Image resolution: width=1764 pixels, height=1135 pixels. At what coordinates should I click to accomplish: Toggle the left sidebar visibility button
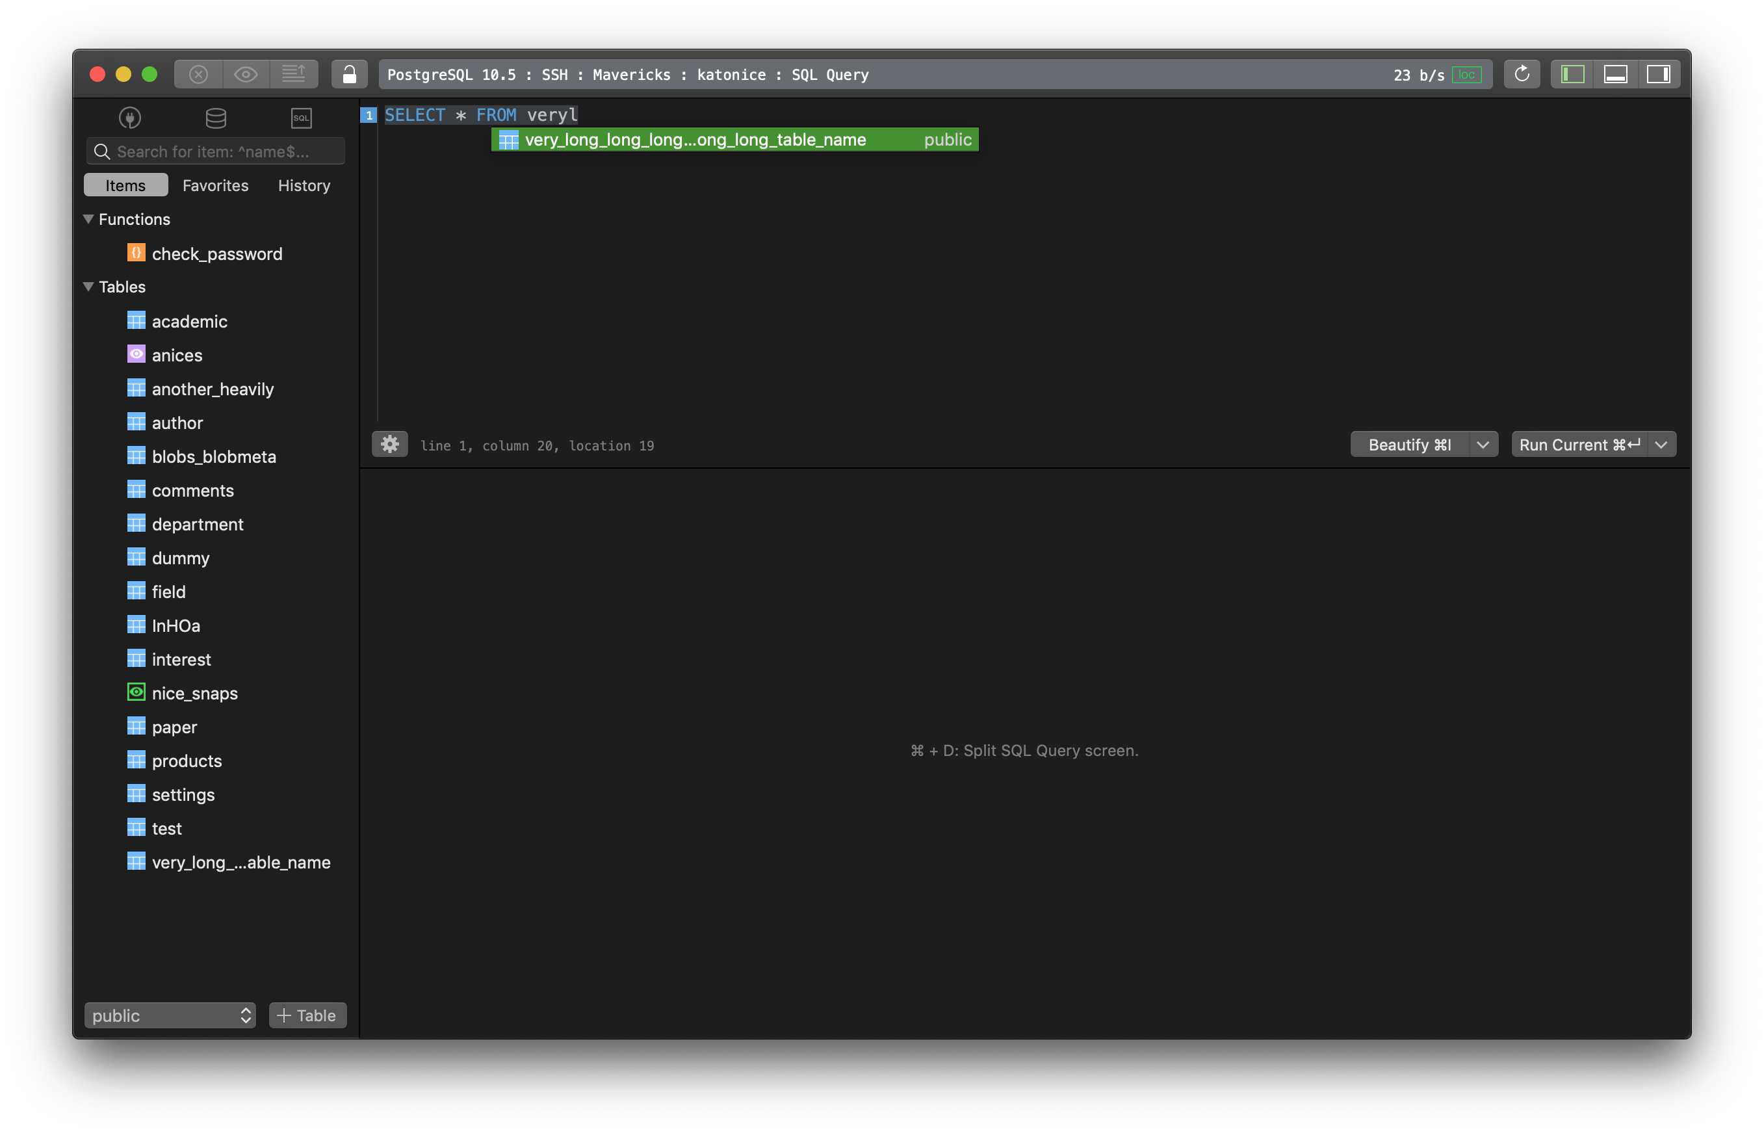point(1571,73)
